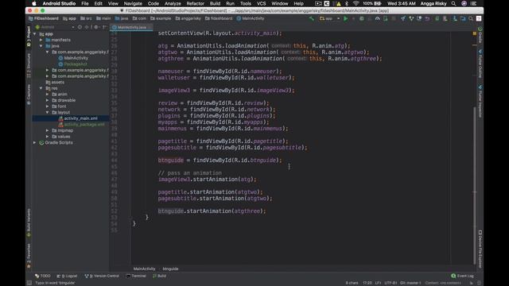Open the app run configuration dropdown
The height and width of the screenshot is (286, 509).
click(330, 19)
